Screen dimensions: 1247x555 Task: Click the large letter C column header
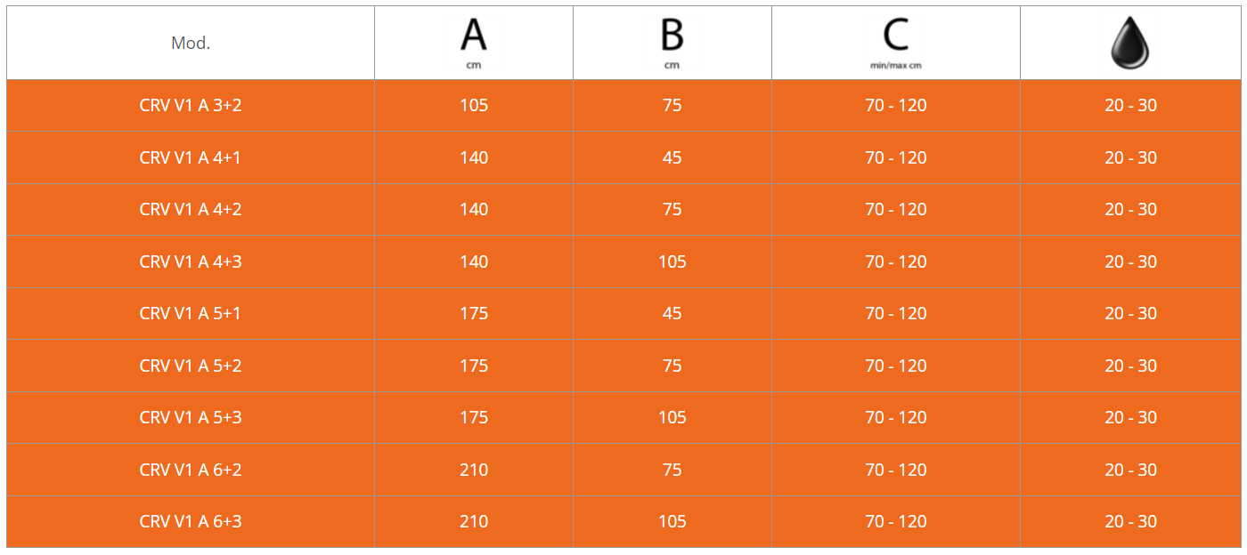click(895, 36)
